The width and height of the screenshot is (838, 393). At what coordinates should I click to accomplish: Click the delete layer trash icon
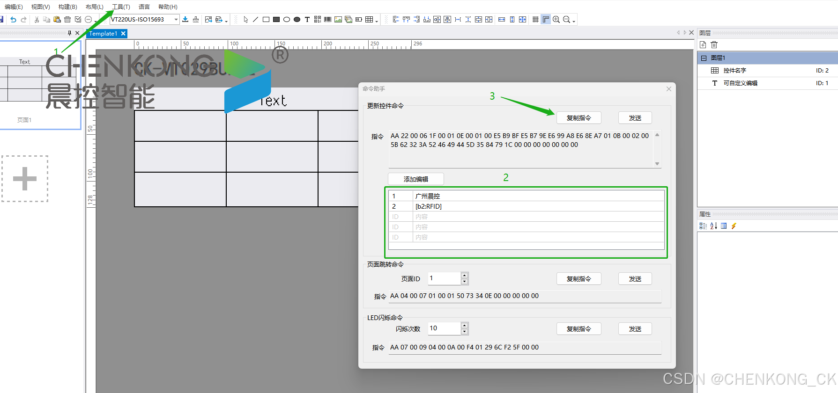pos(714,45)
